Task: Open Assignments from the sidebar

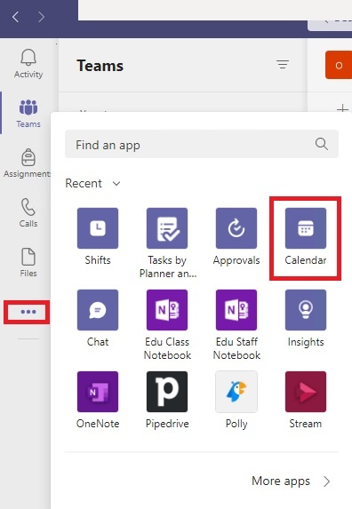Action: point(28,163)
